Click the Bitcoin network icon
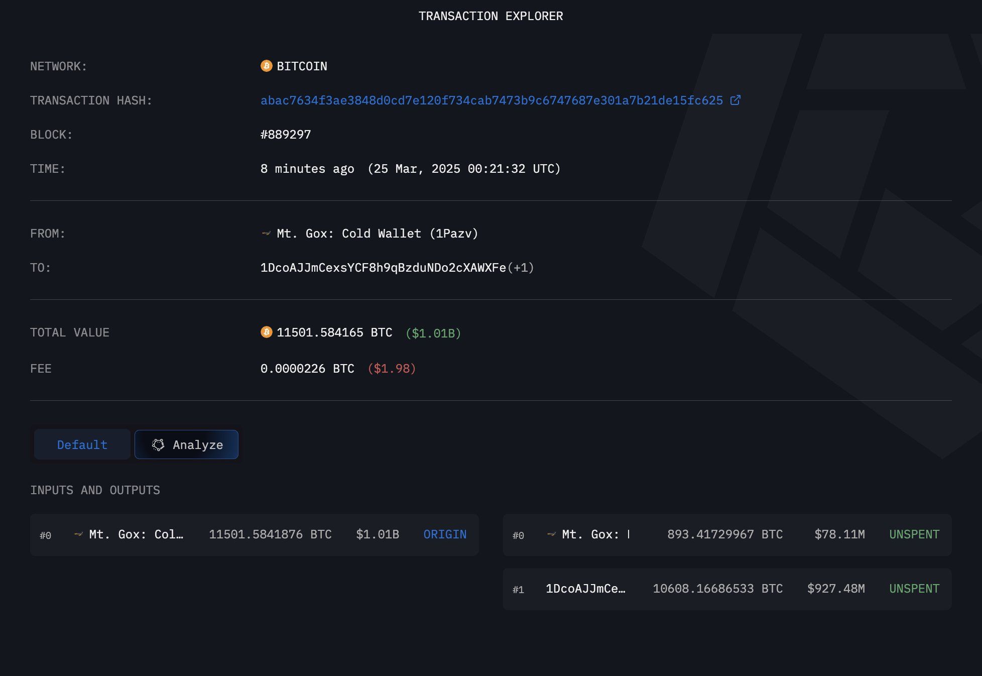The image size is (982, 676). pyautogui.click(x=266, y=66)
